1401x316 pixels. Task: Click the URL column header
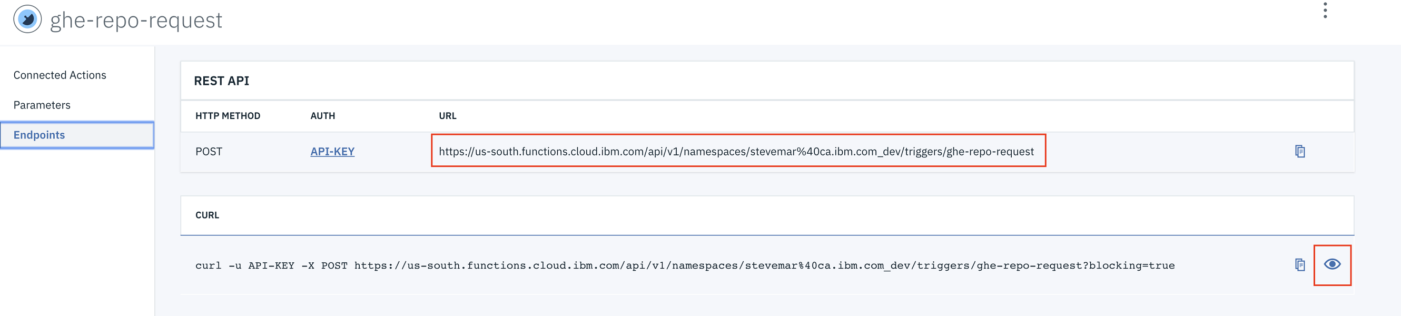[448, 116]
